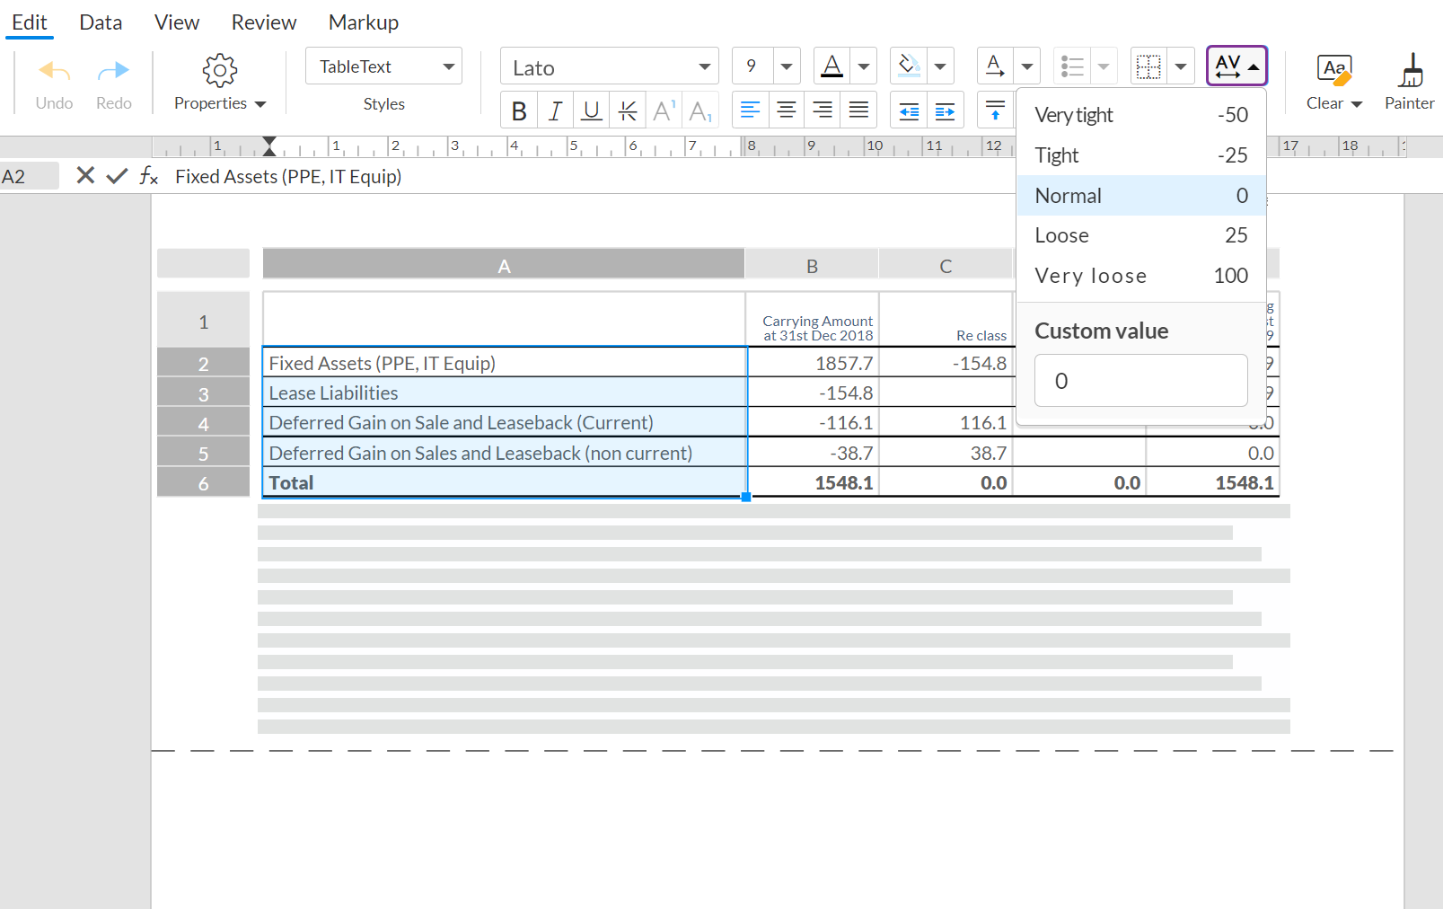
Task: Toggle Bold formatting
Action: click(518, 111)
